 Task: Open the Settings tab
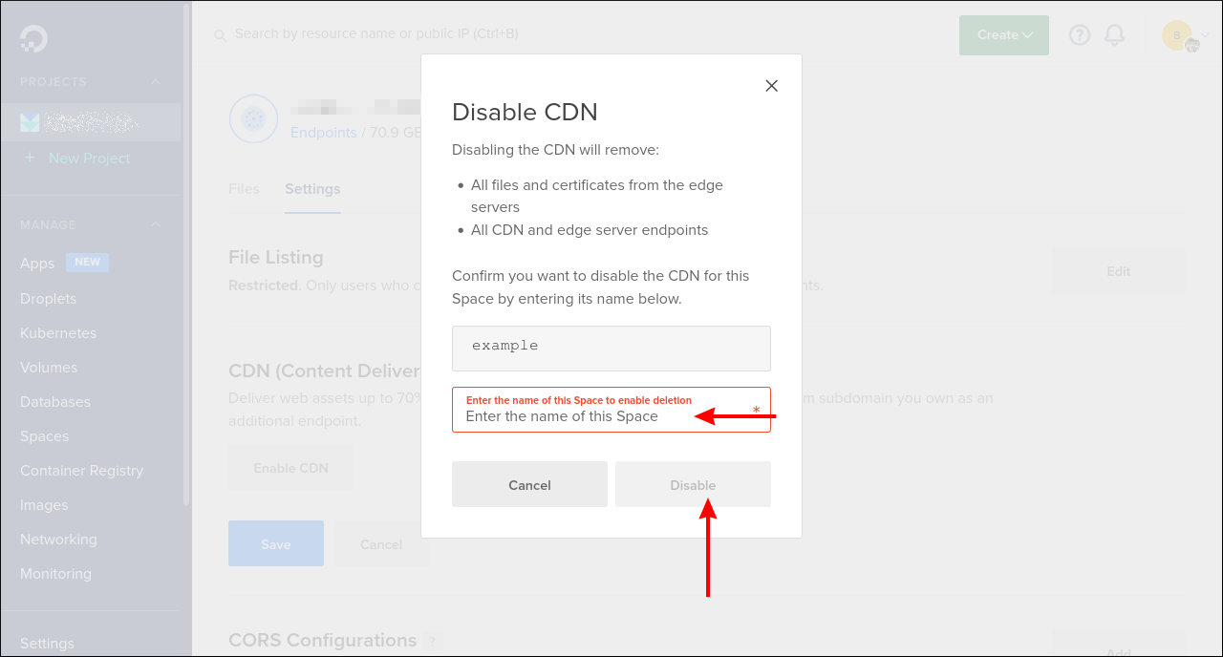(x=312, y=189)
